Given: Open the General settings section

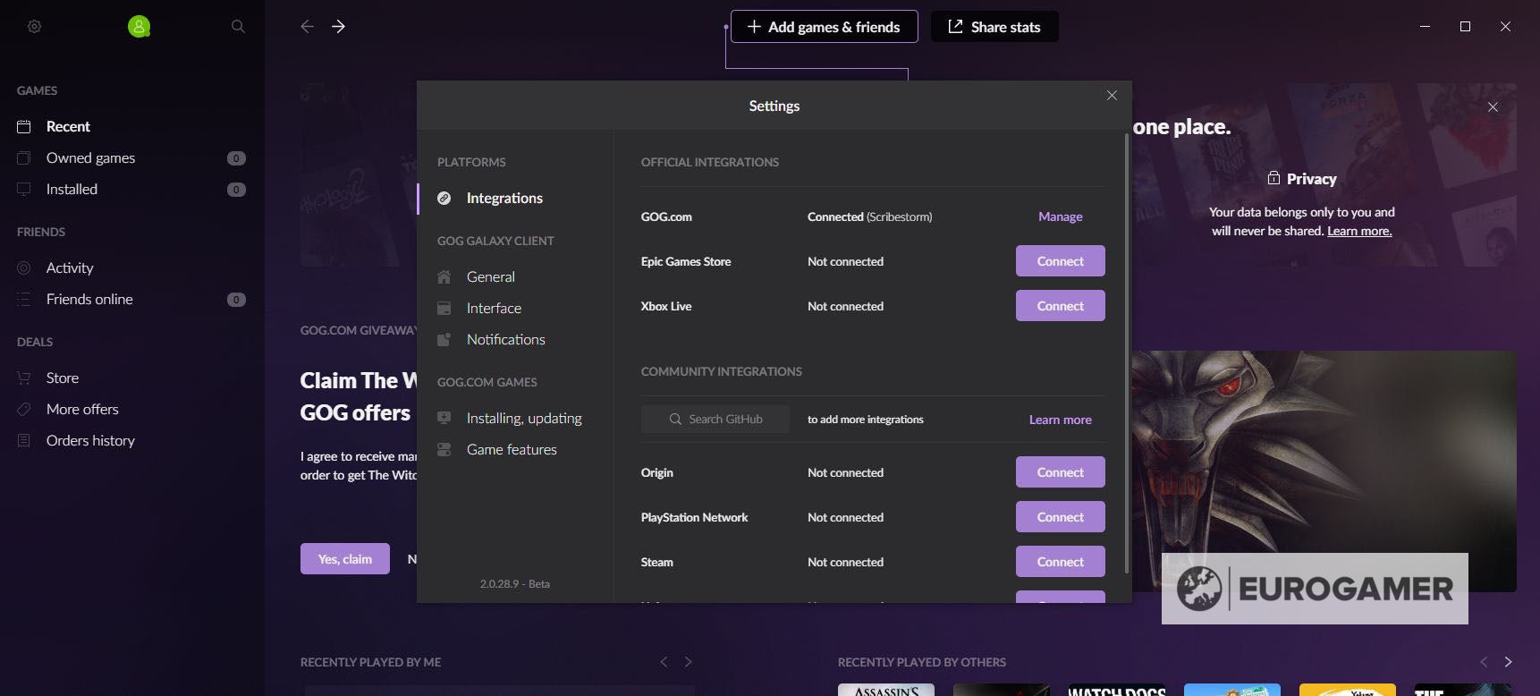Looking at the screenshot, I should [490, 277].
